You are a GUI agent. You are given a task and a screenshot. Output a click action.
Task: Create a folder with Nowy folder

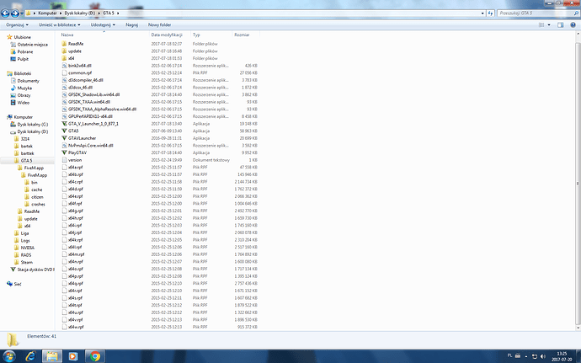click(x=159, y=24)
